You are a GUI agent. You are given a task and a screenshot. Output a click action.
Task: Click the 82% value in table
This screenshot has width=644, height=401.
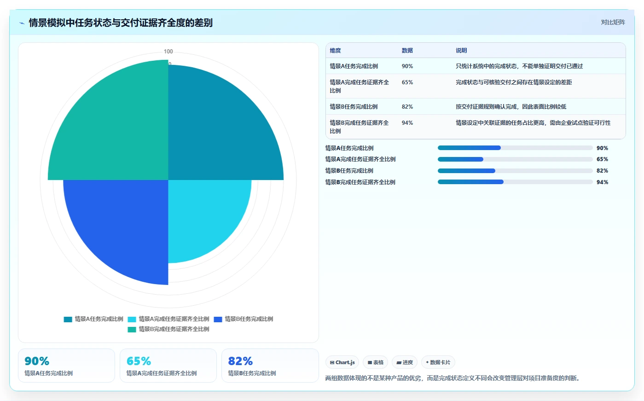[407, 107]
